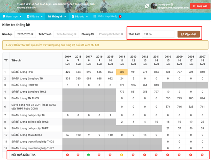
Task: Click the red error result for 2019
Action: pyautogui.click(x=67, y=155)
